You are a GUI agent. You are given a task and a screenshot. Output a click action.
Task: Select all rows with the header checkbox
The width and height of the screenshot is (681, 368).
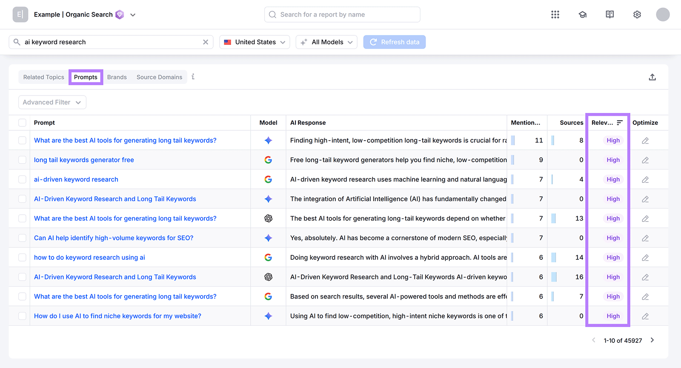click(22, 123)
